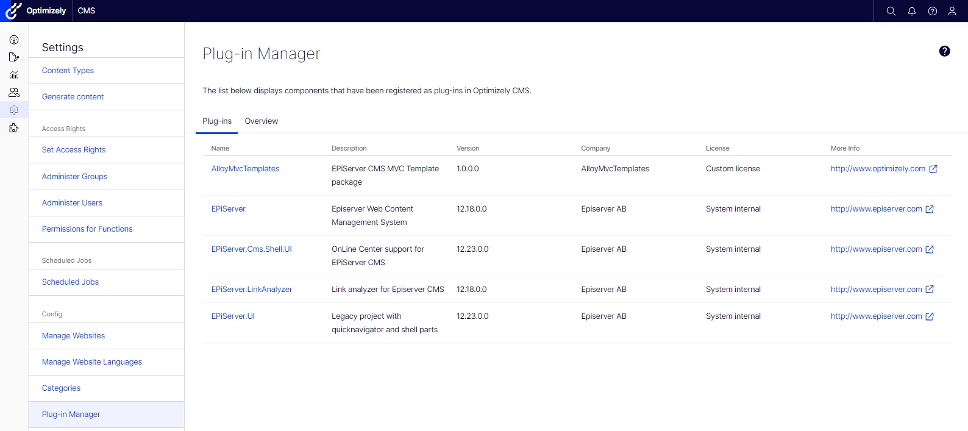Click the top bar help question icon
Viewport: 968px width, 431px height.
coord(933,11)
